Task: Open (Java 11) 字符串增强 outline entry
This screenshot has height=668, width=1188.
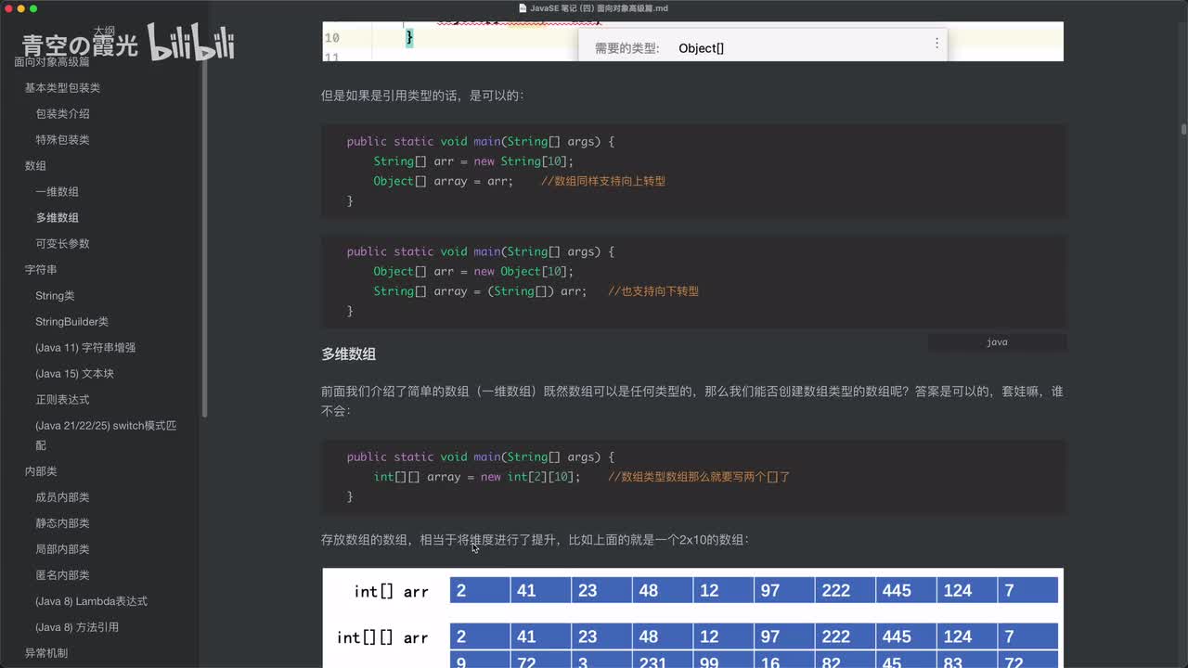Action: (x=85, y=348)
